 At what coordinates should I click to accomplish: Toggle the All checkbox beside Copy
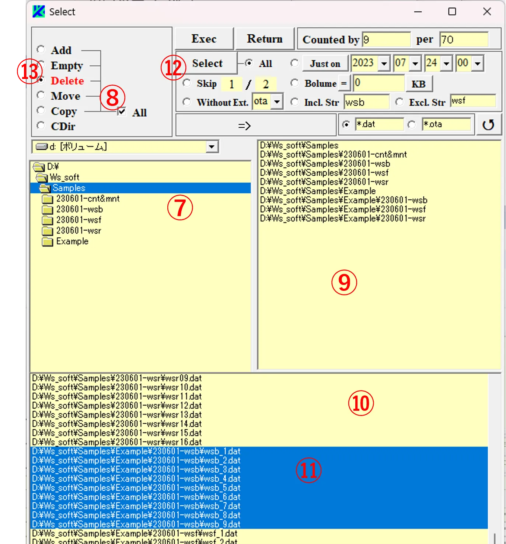point(122,111)
